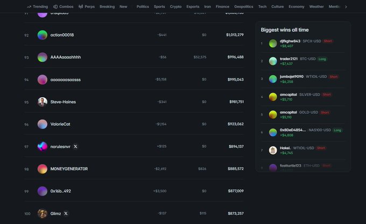Open the action00018 profile link
Image resolution: width=366 pixels, height=224 pixels.
pos(62,35)
